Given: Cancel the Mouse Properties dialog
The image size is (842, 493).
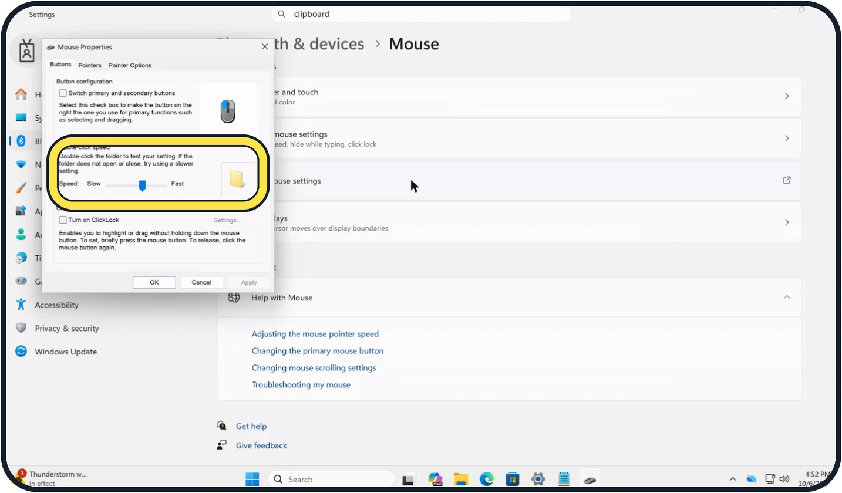Looking at the screenshot, I should coord(201,282).
